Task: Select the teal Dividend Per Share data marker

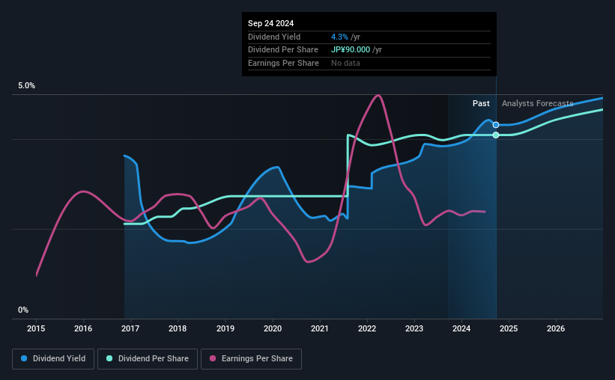Action: 496,135
